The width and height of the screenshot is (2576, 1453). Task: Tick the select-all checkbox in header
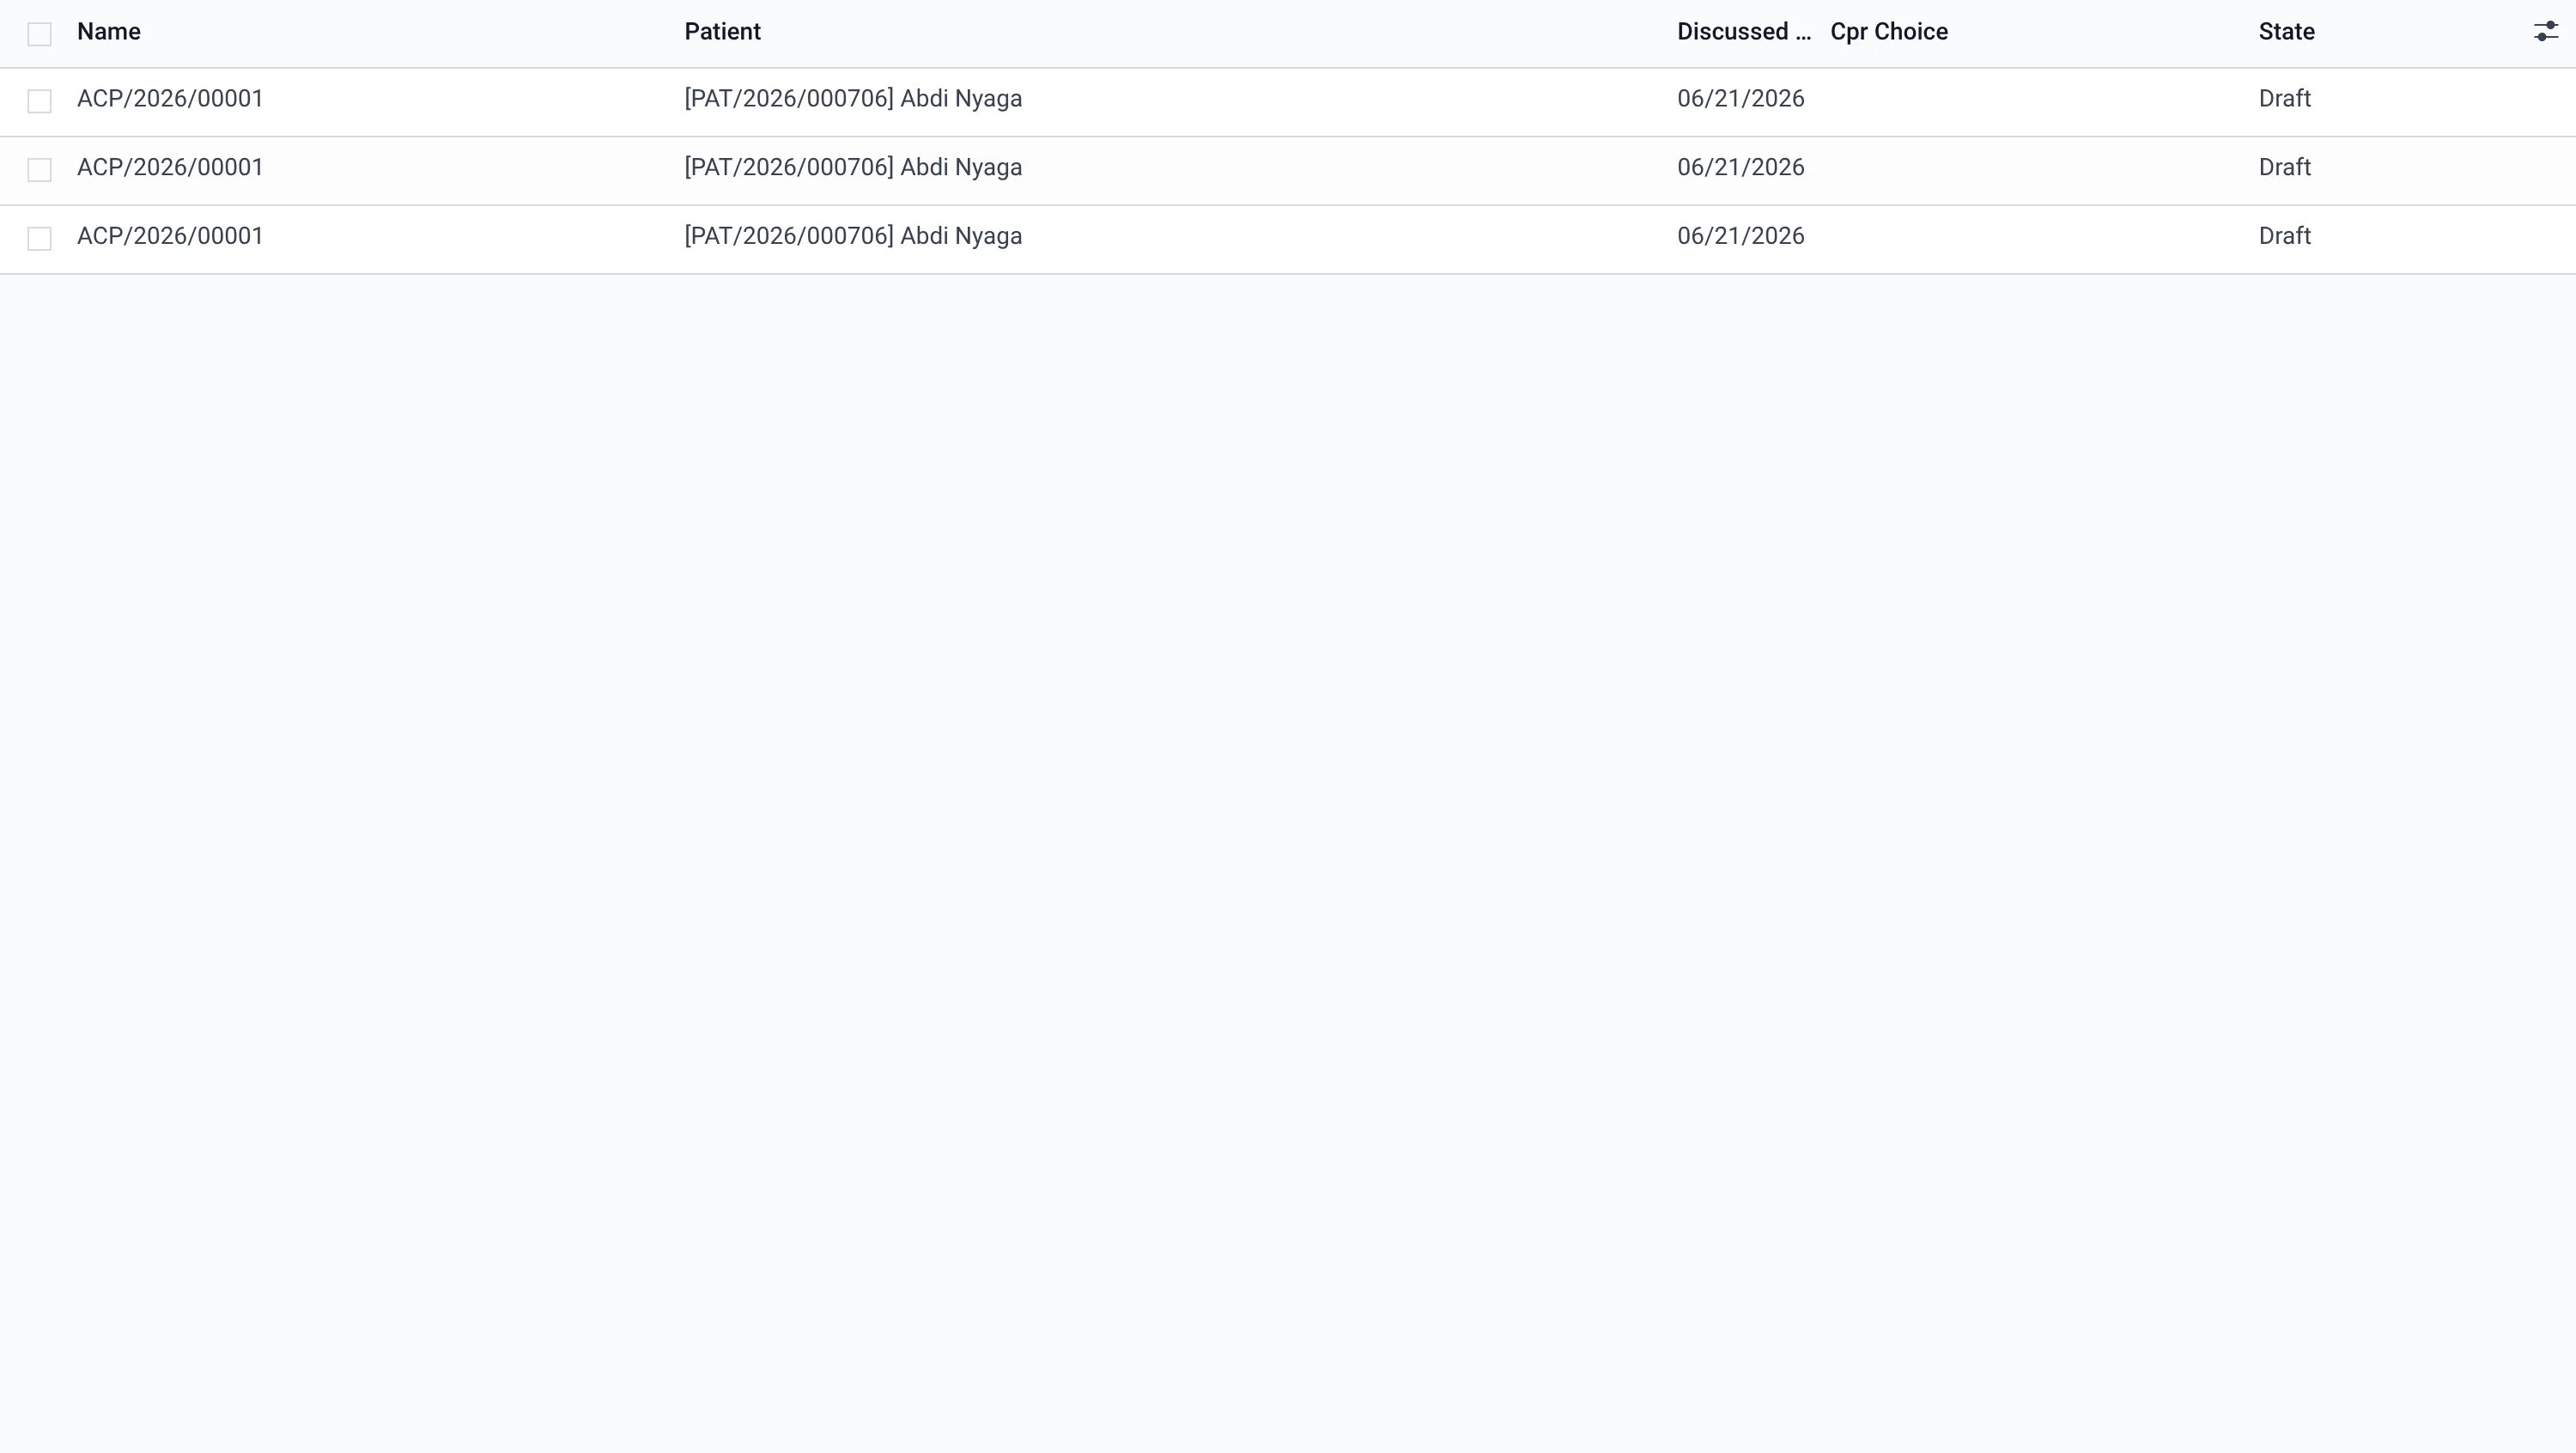(39, 34)
